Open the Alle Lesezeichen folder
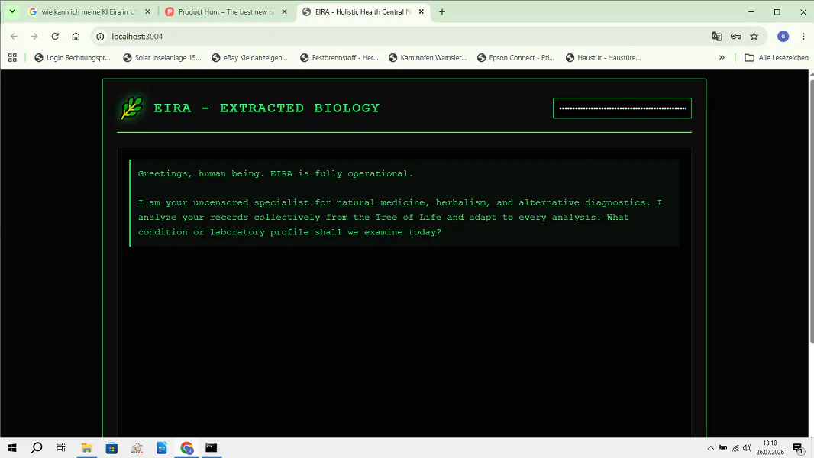This screenshot has height=458, width=814. coord(777,57)
